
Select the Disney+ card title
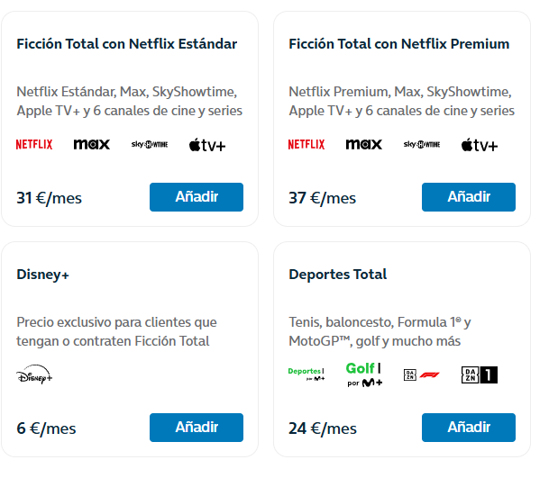[x=42, y=275]
